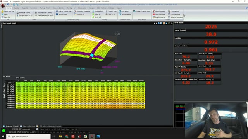Click the Update FW button
Screen dimensions: 248x139
click(97, 12)
